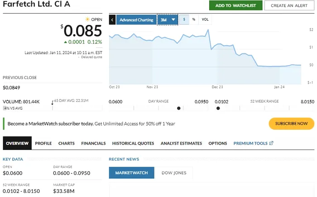
Task: Switch to Historical Quotes tab
Action: coord(133,143)
